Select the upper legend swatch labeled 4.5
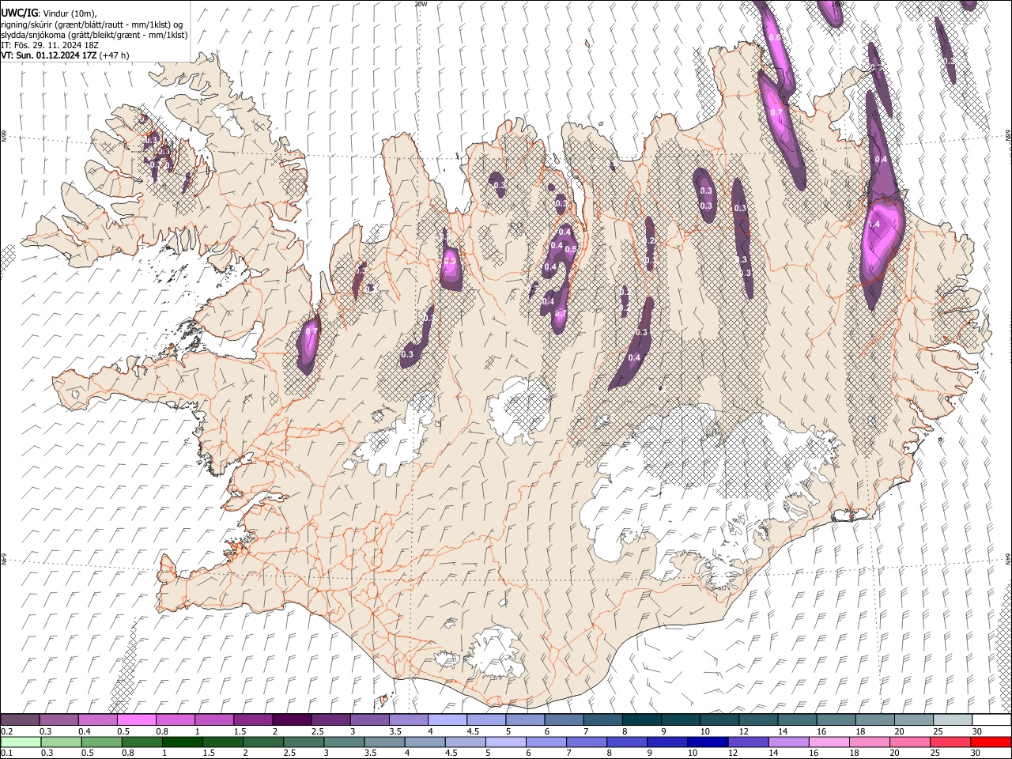The image size is (1012, 759). 485,719
